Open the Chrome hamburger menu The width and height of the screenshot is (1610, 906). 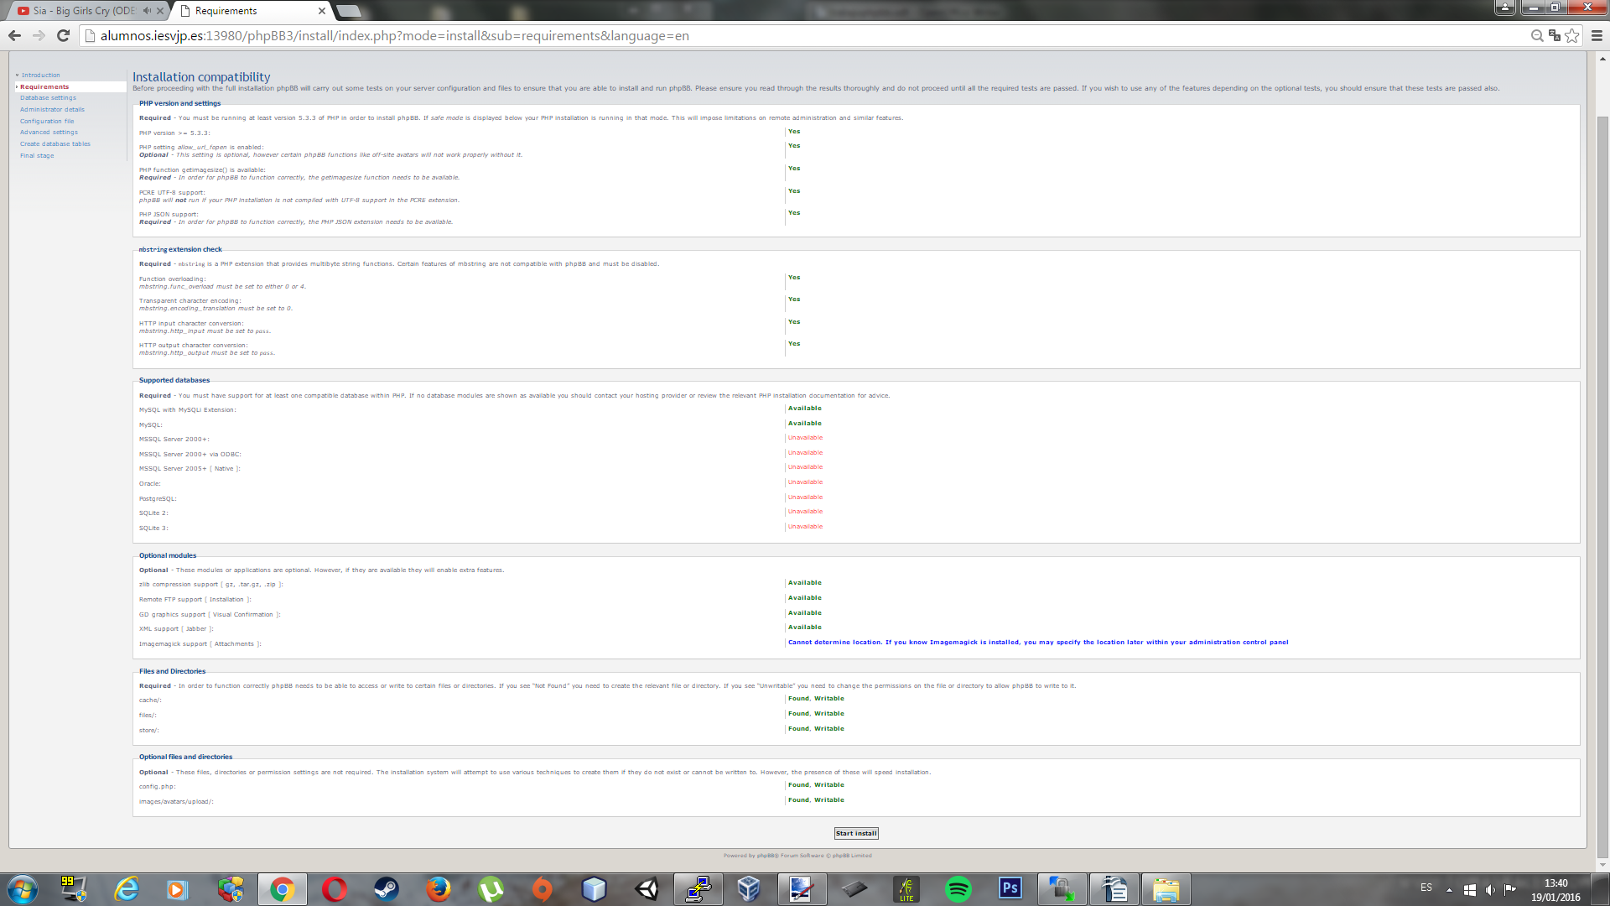[x=1597, y=35]
